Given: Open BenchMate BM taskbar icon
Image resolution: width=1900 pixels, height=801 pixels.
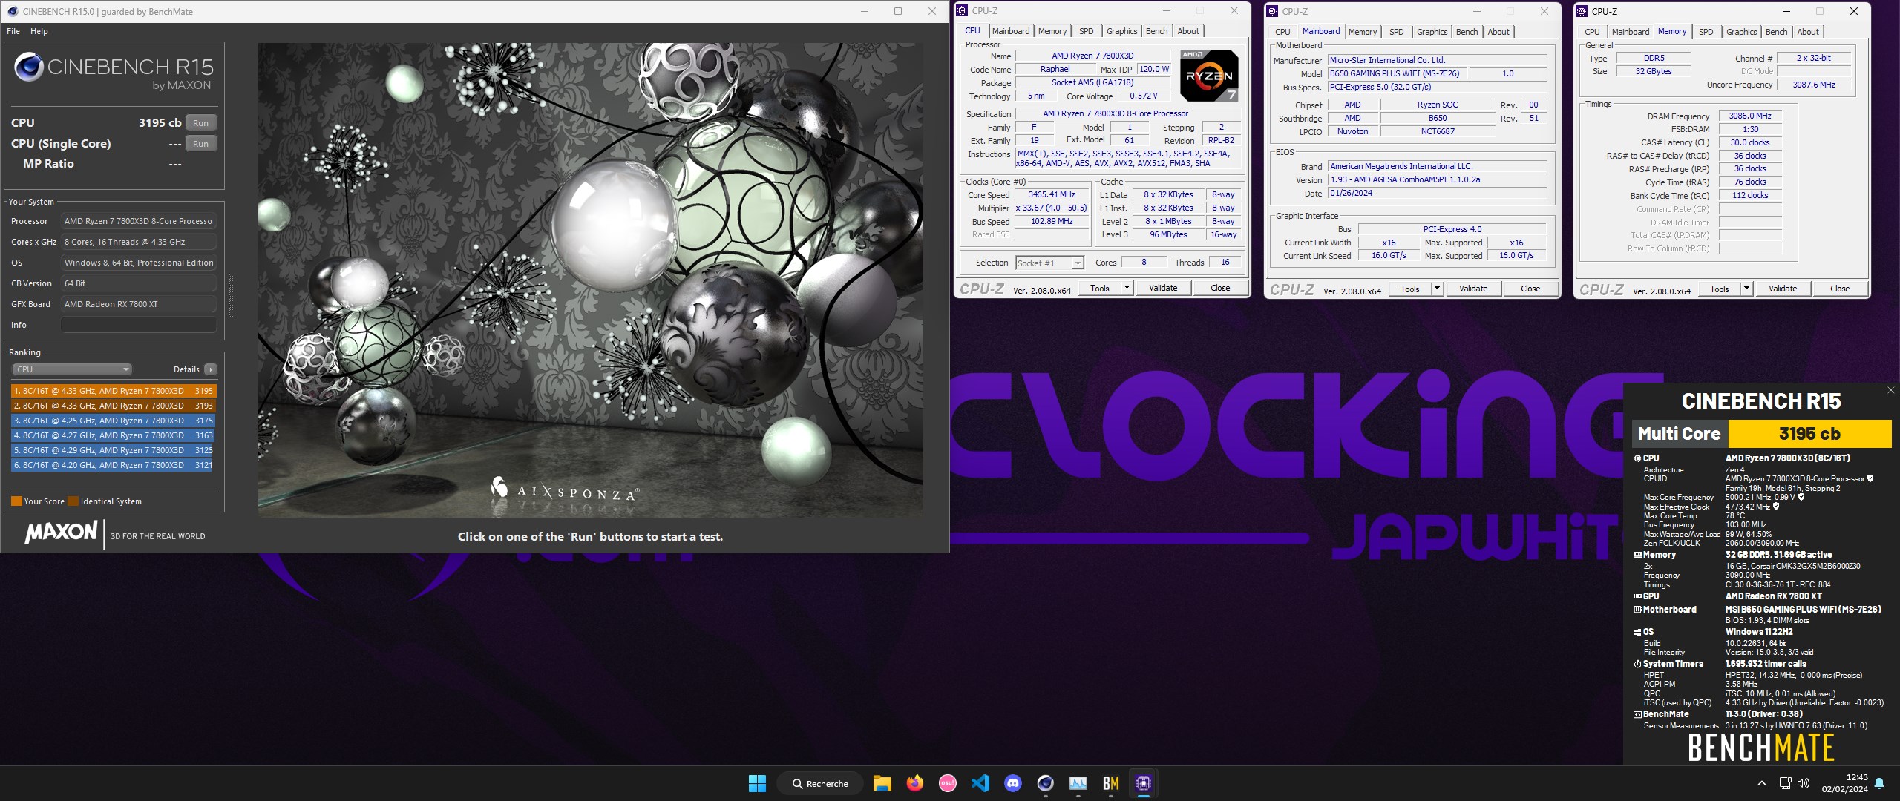Looking at the screenshot, I should tap(1111, 783).
